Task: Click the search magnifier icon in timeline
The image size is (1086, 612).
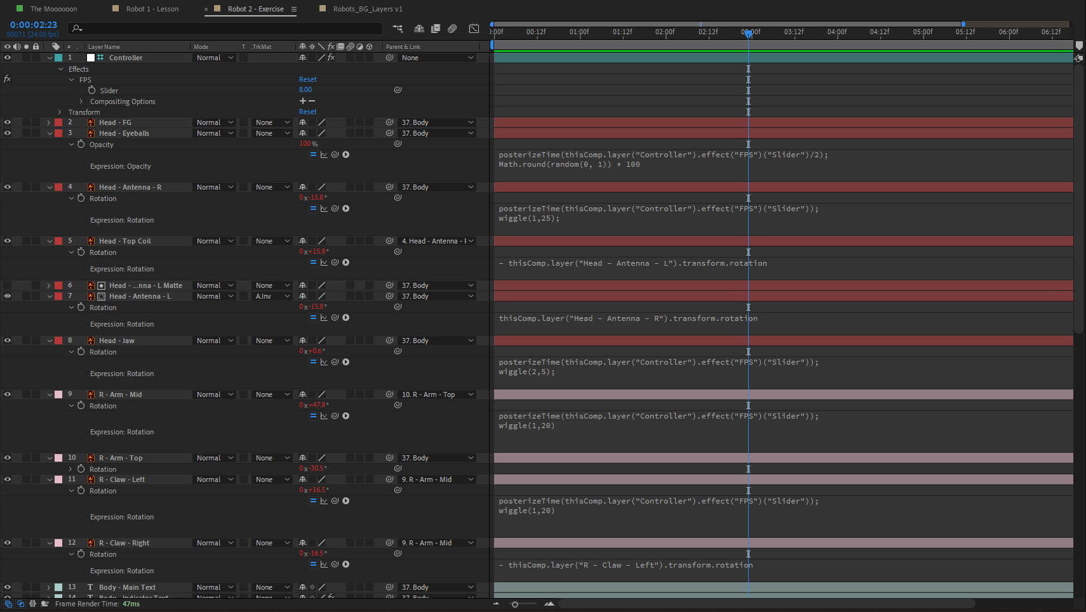Action: tap(77, 29)
